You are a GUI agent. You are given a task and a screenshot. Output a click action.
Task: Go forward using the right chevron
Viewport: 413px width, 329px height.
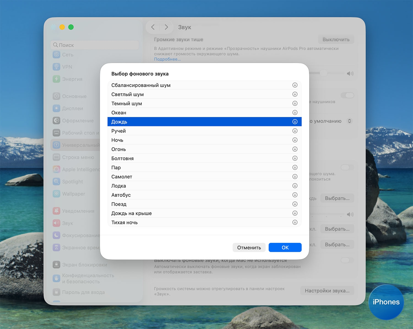[x=166, y=27]
